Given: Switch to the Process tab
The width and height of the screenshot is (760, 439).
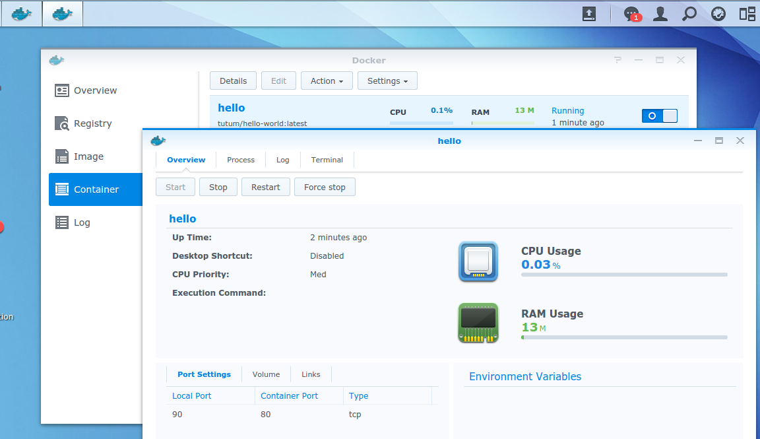Looking at the screenshot, I should pyautogui.click(x=240, y=160).
